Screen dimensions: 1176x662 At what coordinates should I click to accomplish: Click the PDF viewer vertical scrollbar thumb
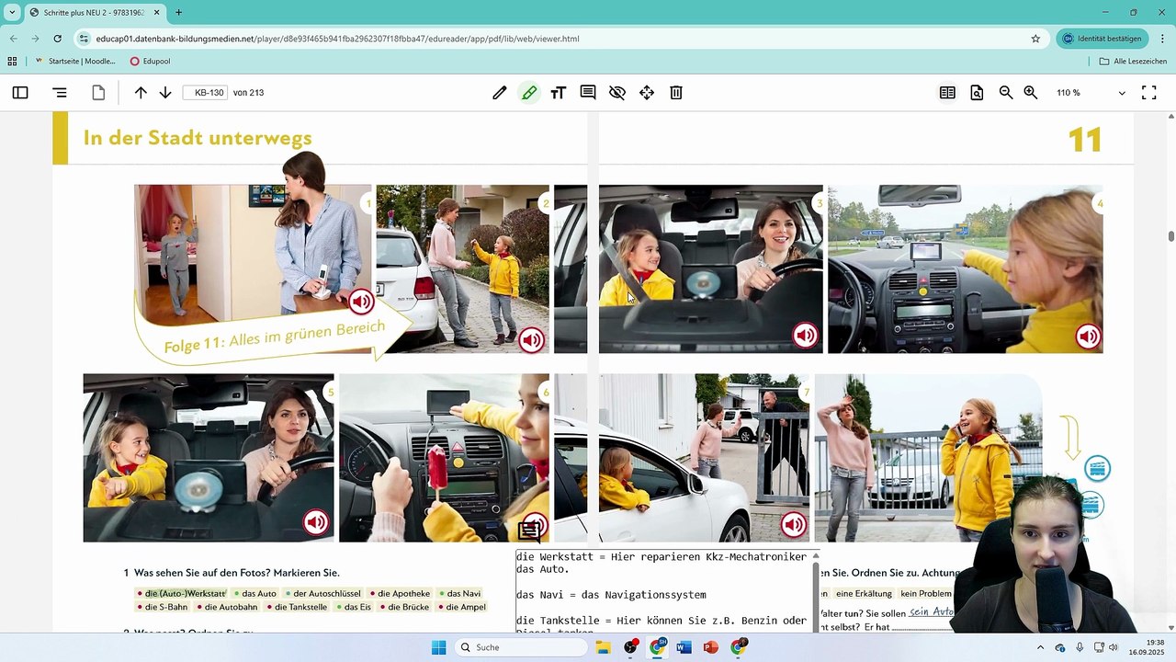[1170, 236]
